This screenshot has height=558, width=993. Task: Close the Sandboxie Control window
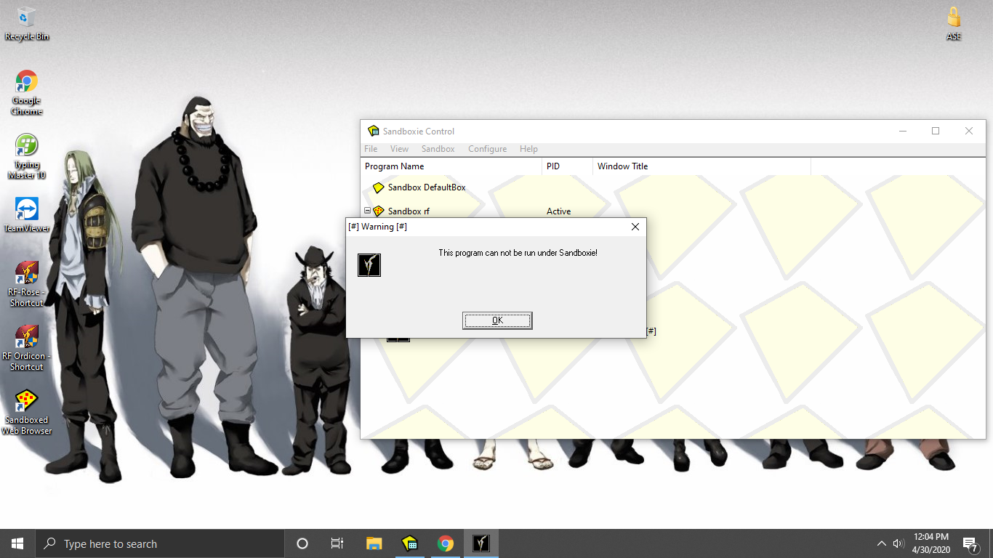(969, 131)
